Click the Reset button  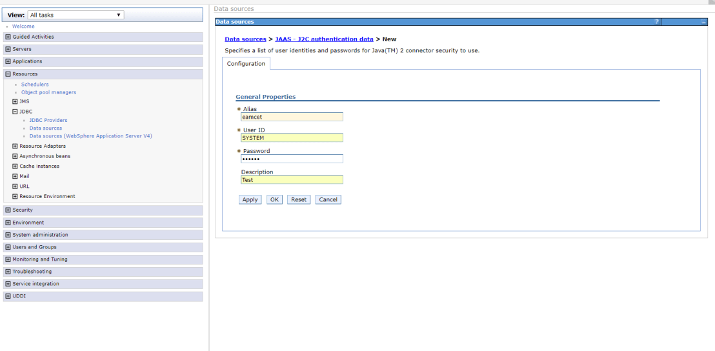click(299, 200)
